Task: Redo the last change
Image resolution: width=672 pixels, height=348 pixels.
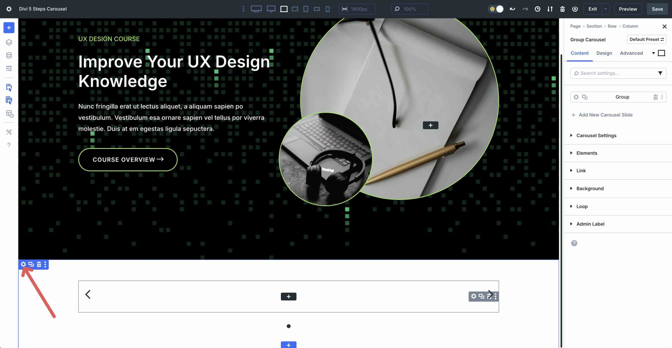Action: click(x=524, y=9)
